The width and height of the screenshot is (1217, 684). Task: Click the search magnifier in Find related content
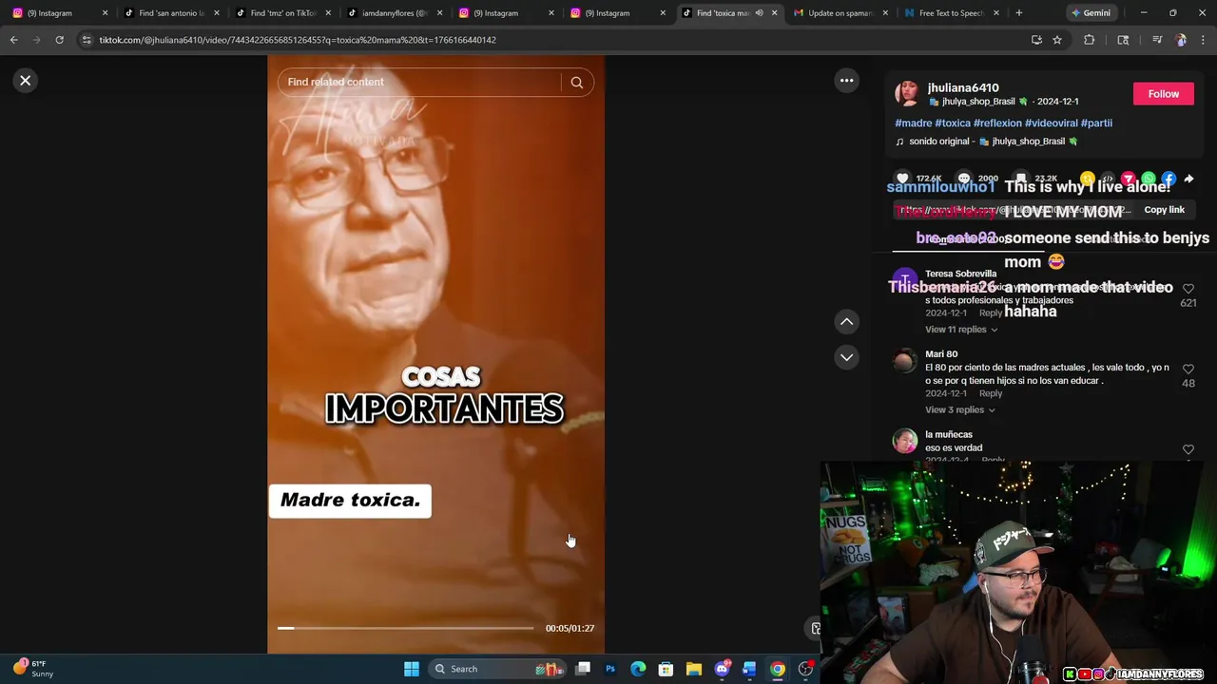(576, 83)
